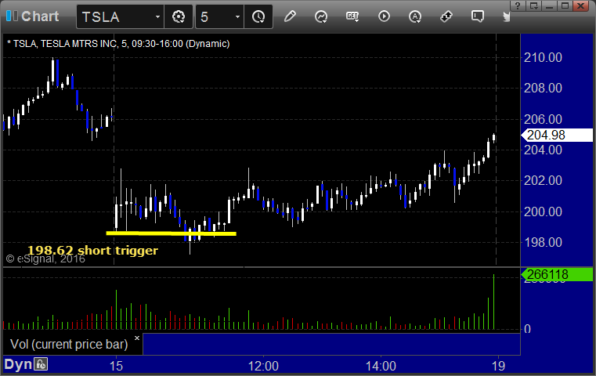Click the '198.62 short trigger' annotation

(x=92, y=251)
